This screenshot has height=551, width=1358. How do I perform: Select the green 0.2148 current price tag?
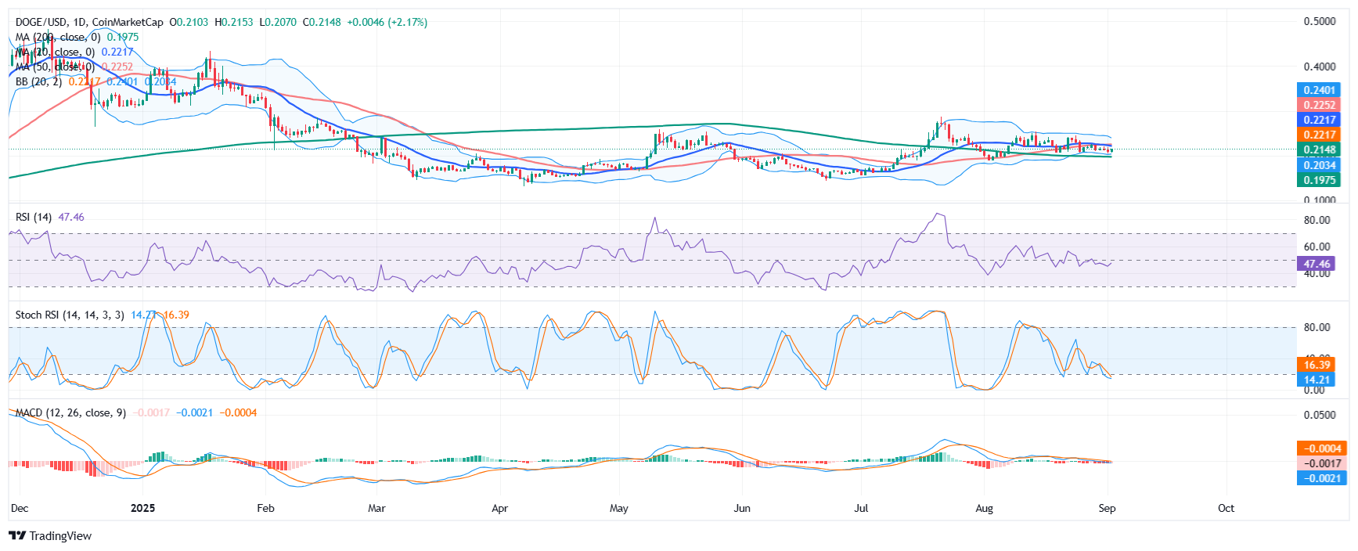1319,149
